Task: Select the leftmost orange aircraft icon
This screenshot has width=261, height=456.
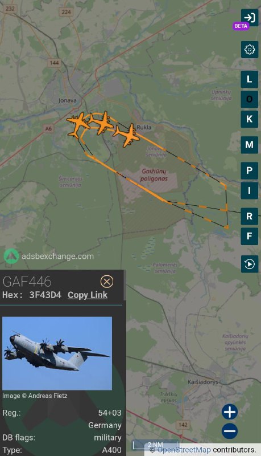Action: [77, 125]
